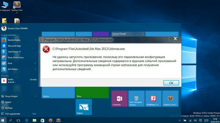Launch Microsoft Edge from Start menu list
This screenshot has height=123, width=220.
19,46
